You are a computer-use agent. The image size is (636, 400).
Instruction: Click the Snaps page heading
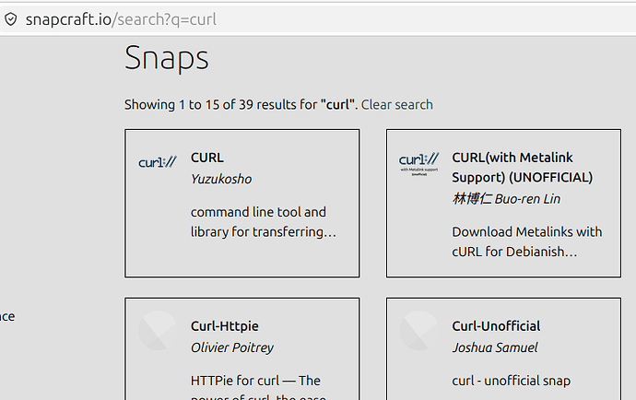click(x=166, y=58)
